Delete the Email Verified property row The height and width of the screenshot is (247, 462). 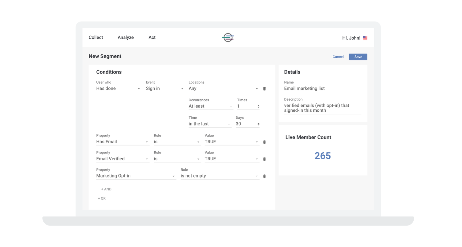[x=264, y=159]
